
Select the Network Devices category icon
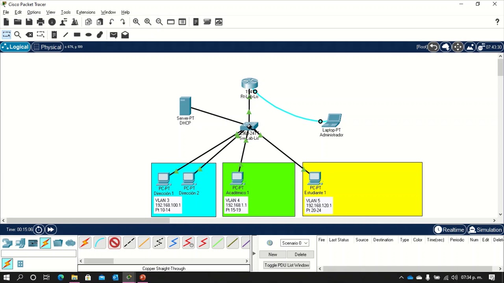click(7, 243)
